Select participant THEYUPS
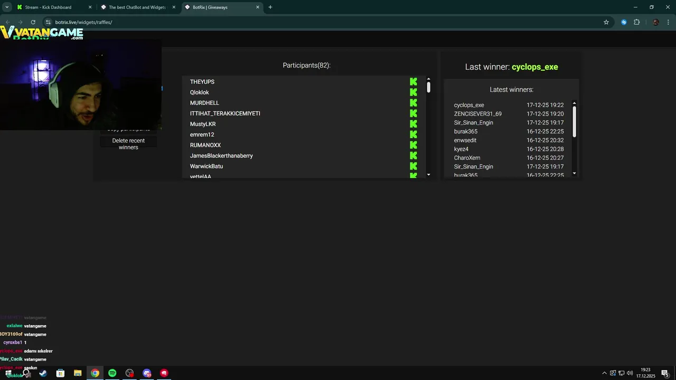 click(202, 82)
